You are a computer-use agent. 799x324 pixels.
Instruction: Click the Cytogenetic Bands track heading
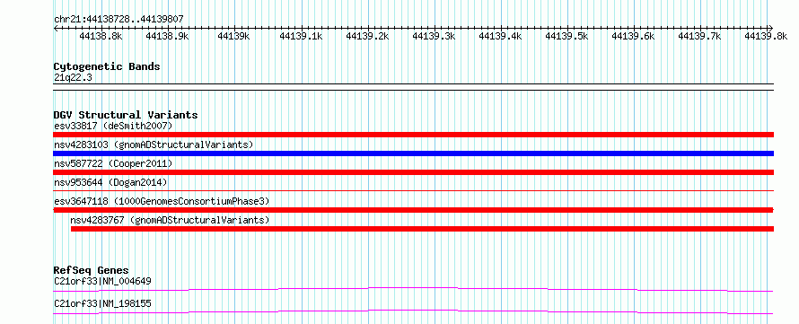click(107, 66)
